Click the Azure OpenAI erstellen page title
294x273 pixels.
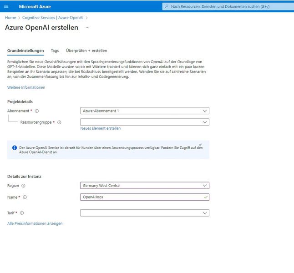[x=41, y=27]
